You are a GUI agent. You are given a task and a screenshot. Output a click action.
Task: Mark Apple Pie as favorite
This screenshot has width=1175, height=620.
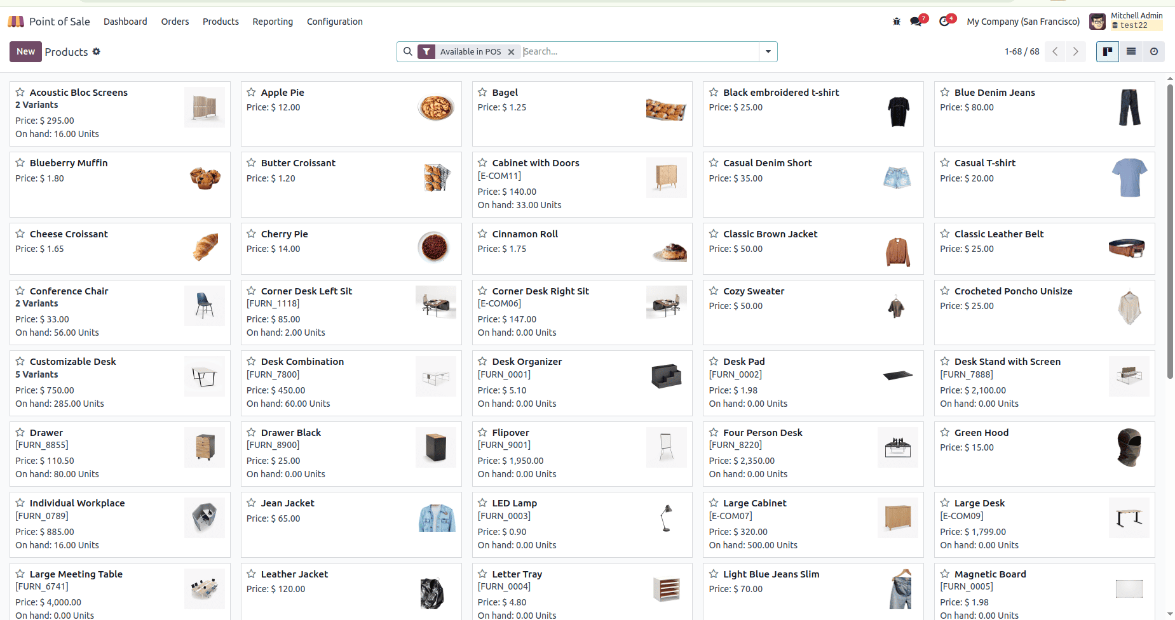pyautogui.click(x=252, y=93)
